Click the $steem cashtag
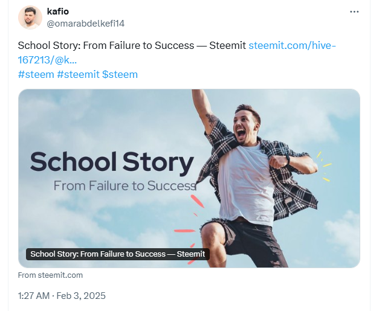The width and height of the screenshot is (385, 311). tap(121, 74)
